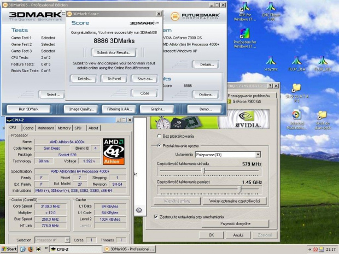339x254 pixels.
Task: Click Submit Your Results button
Action: [x=114, y=52]
